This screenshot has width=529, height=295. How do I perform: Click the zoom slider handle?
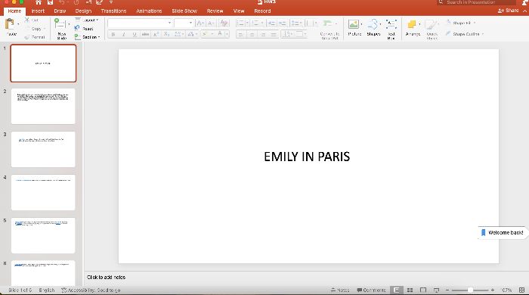470,290
